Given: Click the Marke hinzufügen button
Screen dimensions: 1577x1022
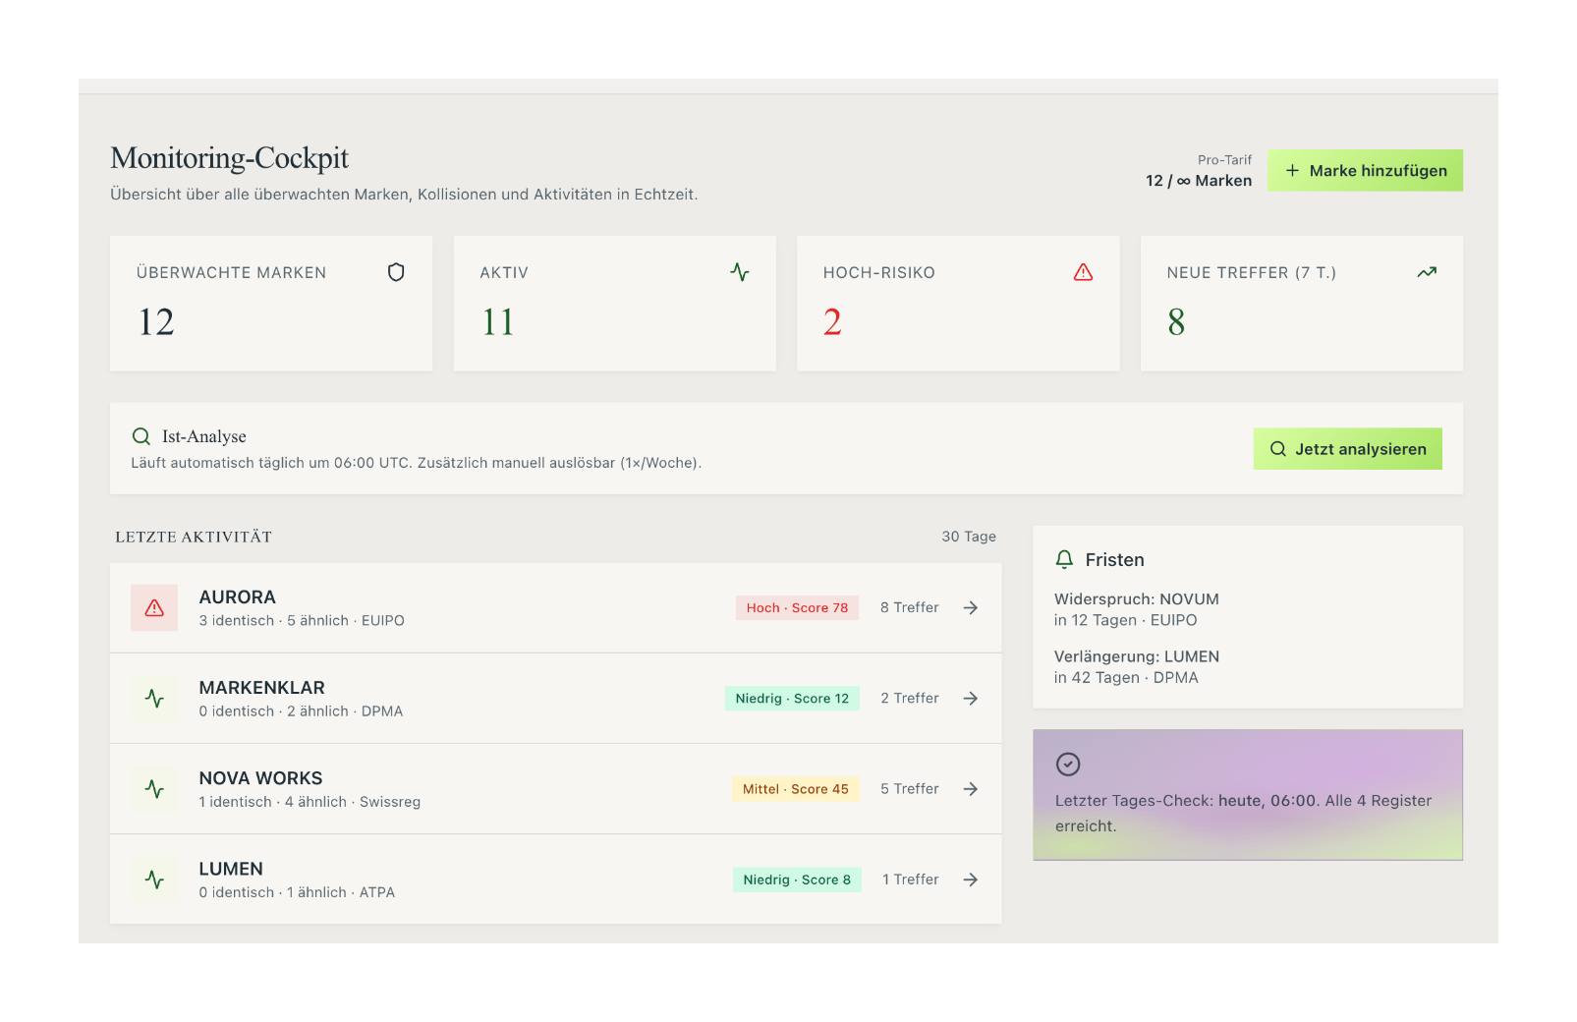Looking at the screenshot, I should pos(1365,170).
